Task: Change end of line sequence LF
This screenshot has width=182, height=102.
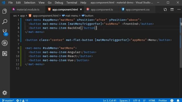Action: [x=144, y=101]
